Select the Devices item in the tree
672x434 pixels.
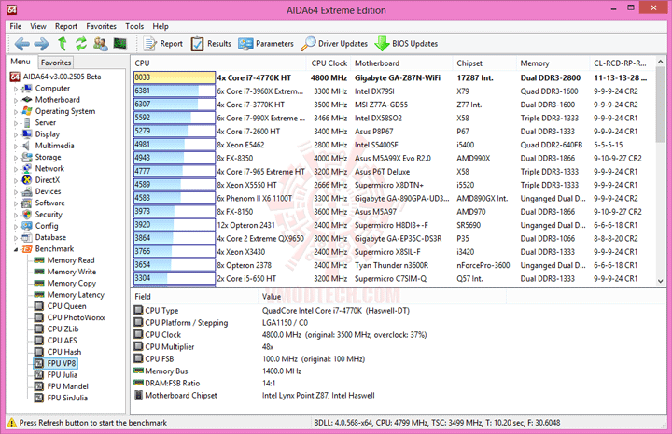48,191
